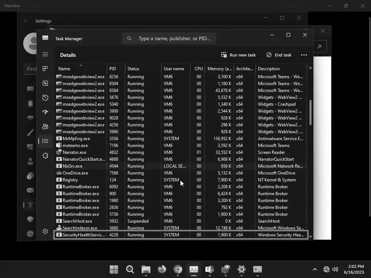Click the scroll up arrow in details list

coord(310,68)
